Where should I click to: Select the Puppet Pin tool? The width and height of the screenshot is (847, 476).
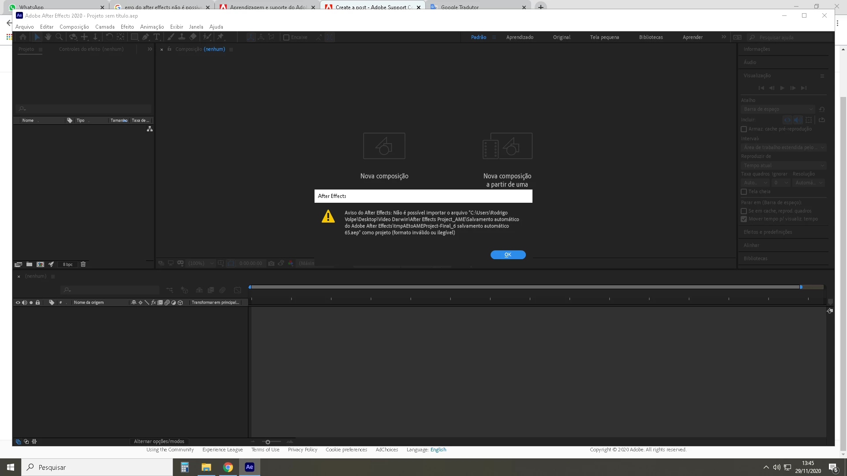220,37
